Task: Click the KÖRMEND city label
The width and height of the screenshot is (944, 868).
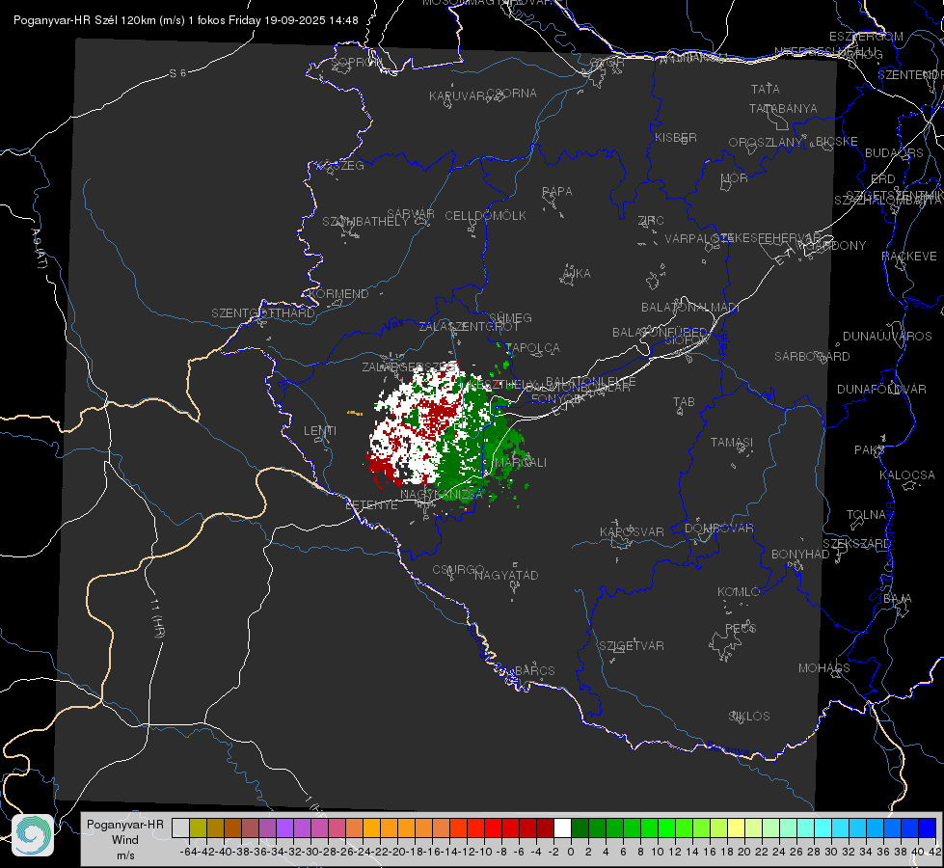Action: pyautogui.click(x=339, y=294)
